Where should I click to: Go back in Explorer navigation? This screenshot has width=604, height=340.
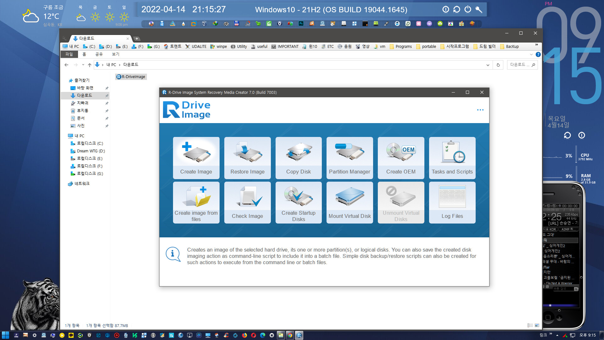66,65
